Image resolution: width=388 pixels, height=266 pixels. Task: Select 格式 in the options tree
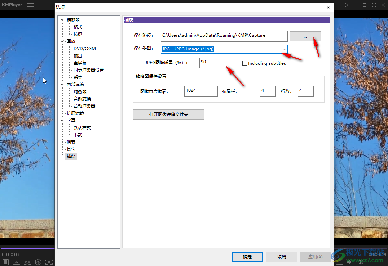point(78,27)
